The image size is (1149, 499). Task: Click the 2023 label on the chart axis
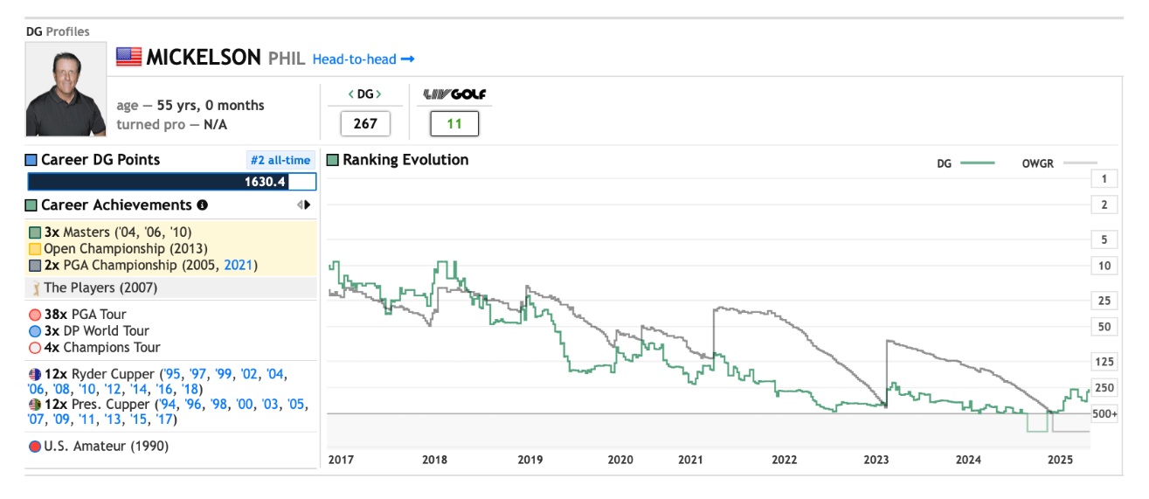(876, 460)
